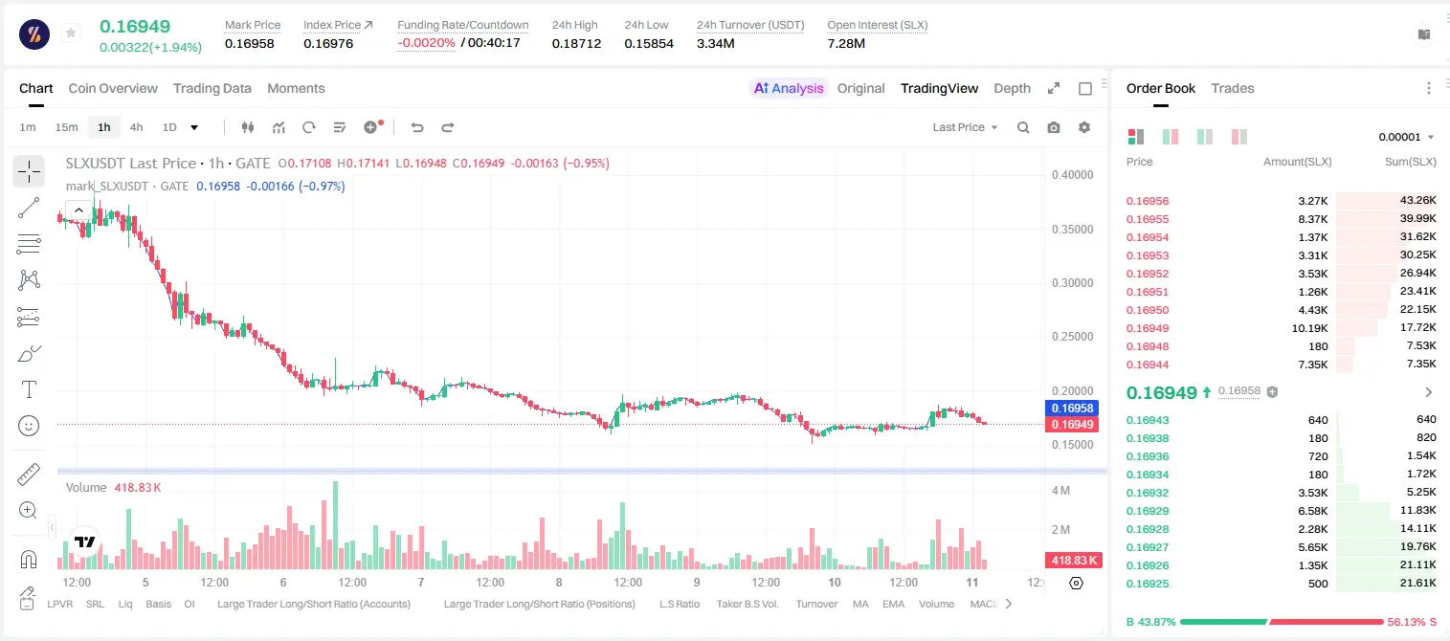The image size is (1450, 641).
Task: Search symbol with magnifier icon
Action: coord(1023,127)
